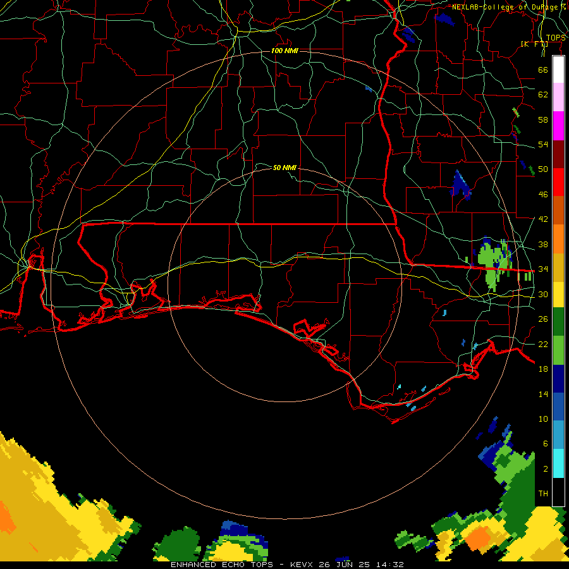Click the ENHANCED ECHO TOPS product title

(x=222, y=565)
